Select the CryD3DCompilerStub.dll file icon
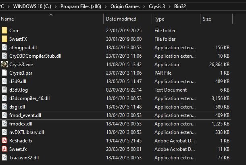The image size is (246, 165). 4,56
